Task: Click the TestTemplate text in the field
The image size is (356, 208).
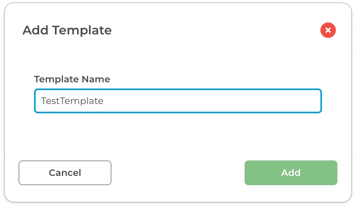Action: point(72,101)
